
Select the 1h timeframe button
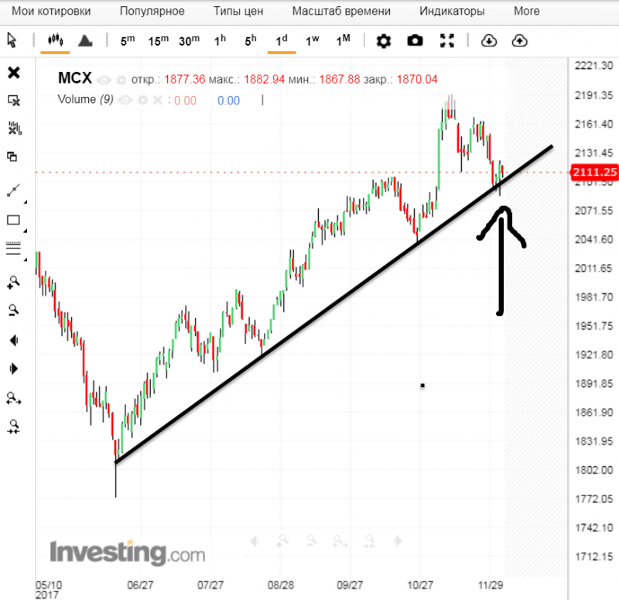coord(221,40)
